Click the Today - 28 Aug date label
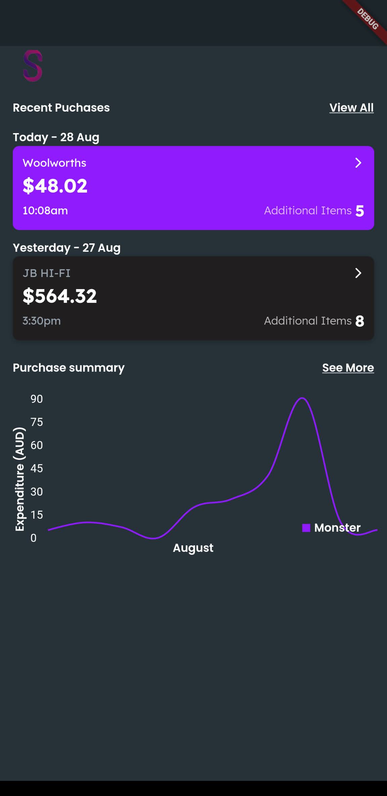This screenshot has width=387, height=796. 56,137
